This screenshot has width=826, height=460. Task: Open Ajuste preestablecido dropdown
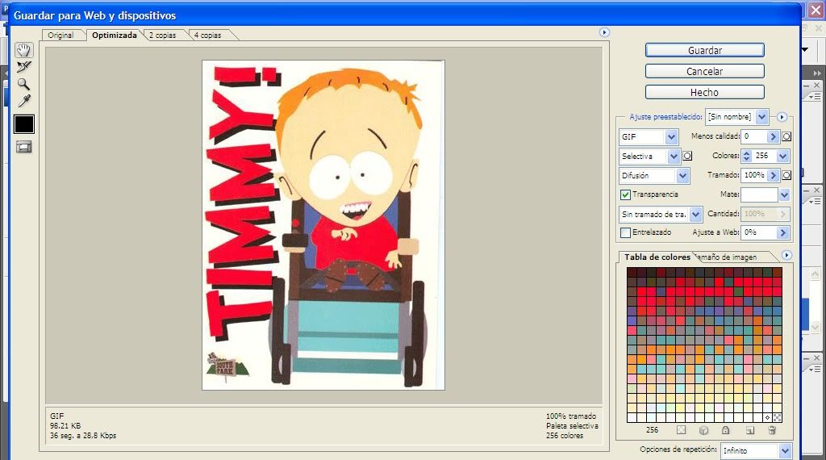[x=761, y=117]
